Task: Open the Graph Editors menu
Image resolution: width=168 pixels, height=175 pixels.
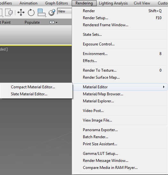Action: pyautogui.click(x=57, y=3)
